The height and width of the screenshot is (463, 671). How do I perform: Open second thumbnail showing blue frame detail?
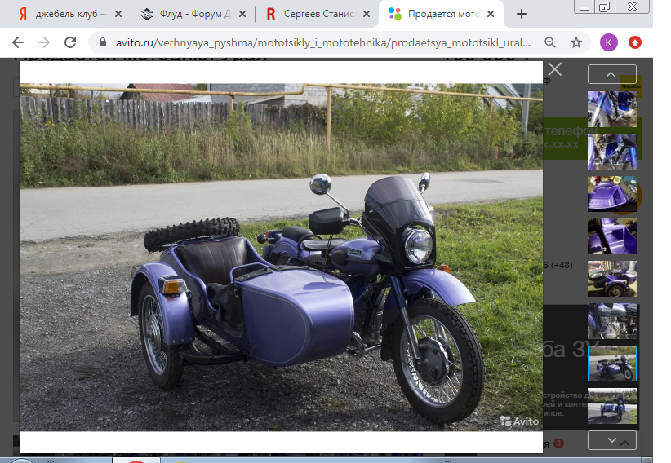(612, 152)
